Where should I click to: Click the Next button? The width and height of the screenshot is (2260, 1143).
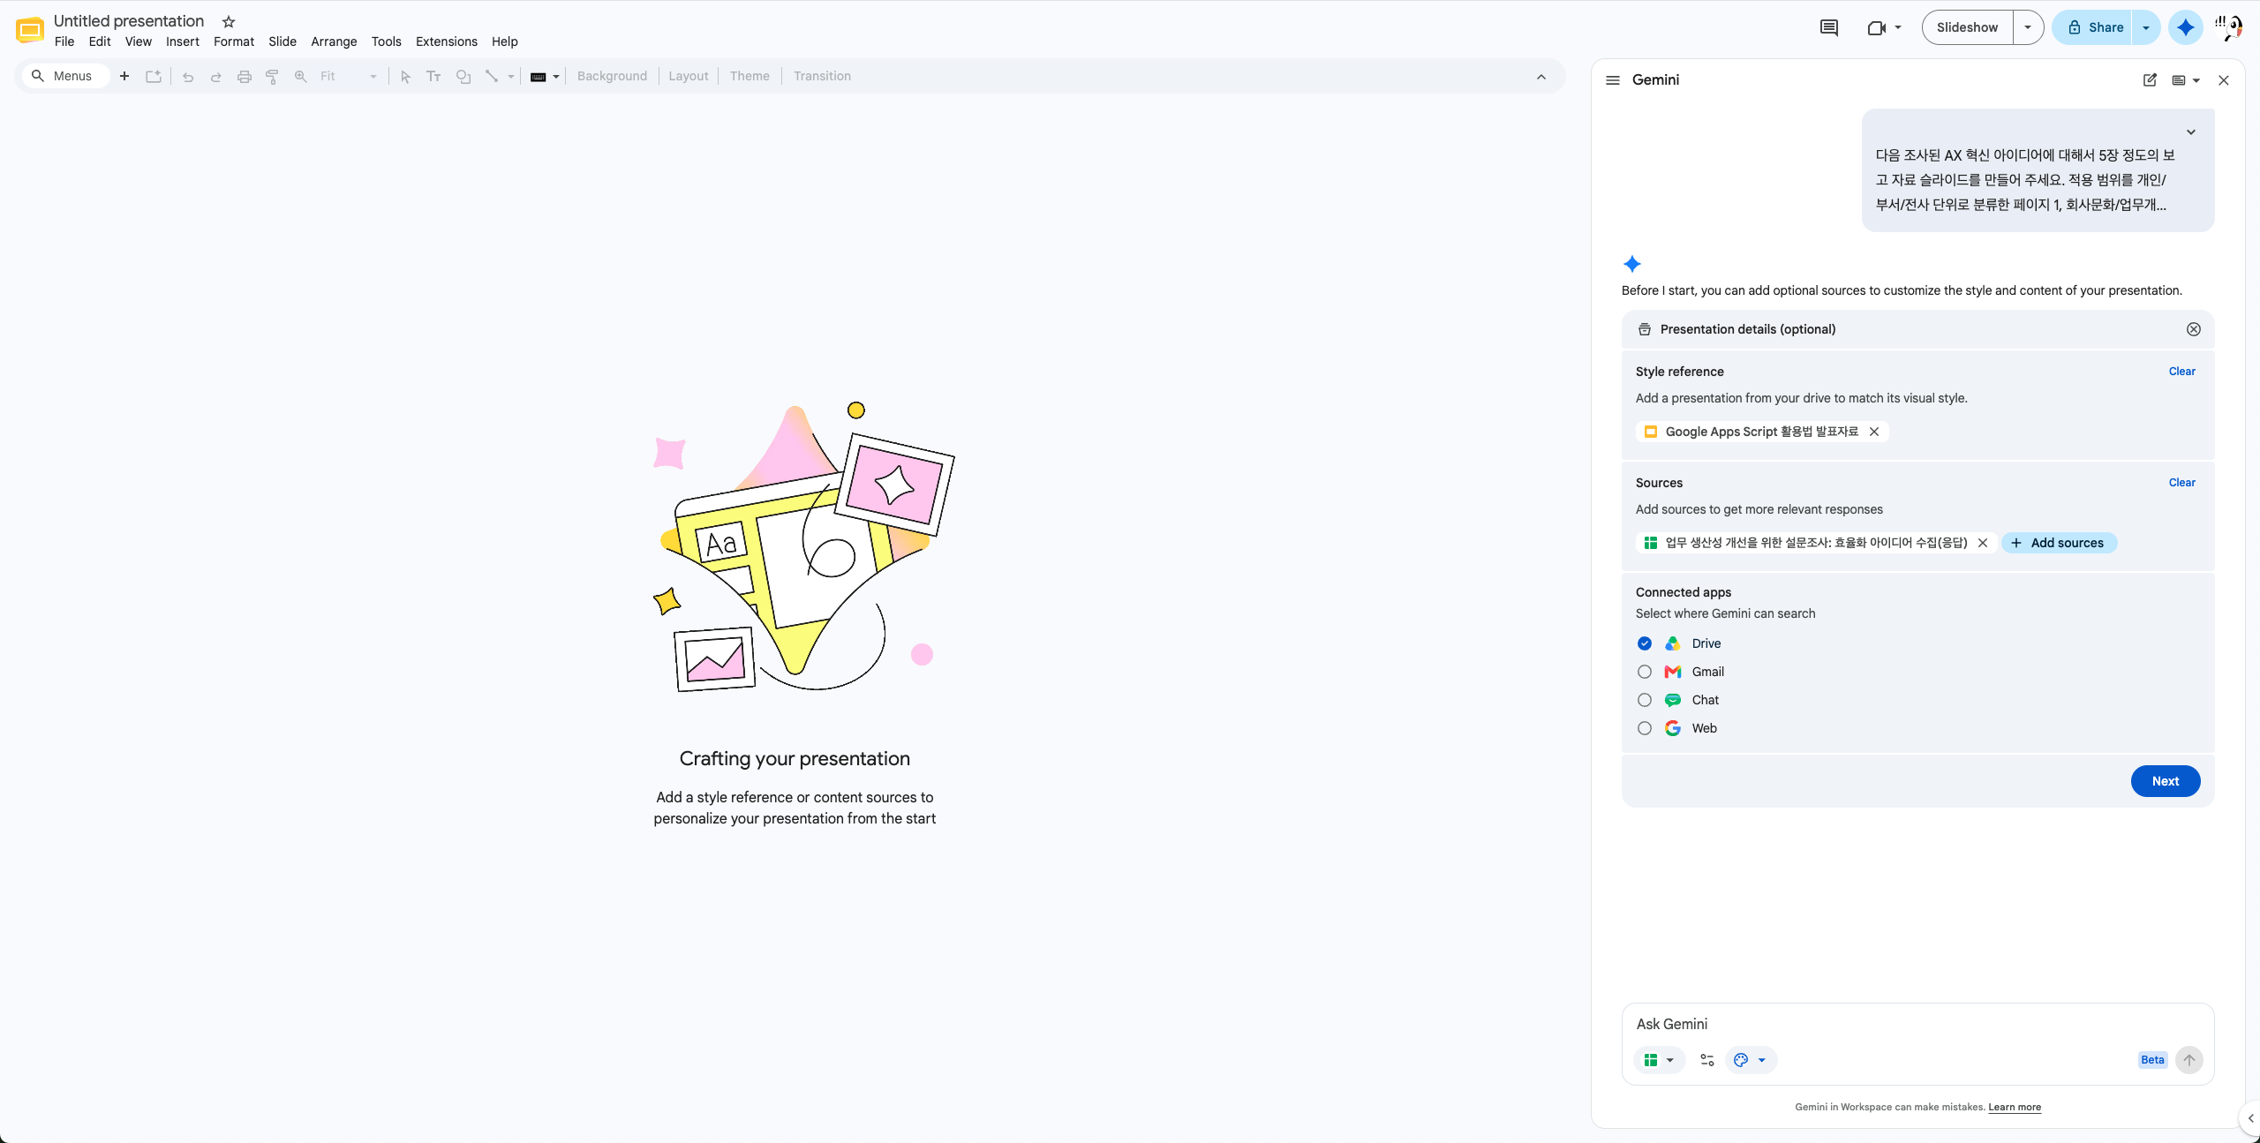tap(2165, 781)
